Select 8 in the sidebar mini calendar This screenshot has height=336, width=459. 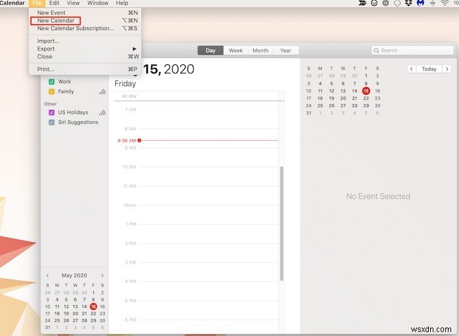click(x=93, y=299)
